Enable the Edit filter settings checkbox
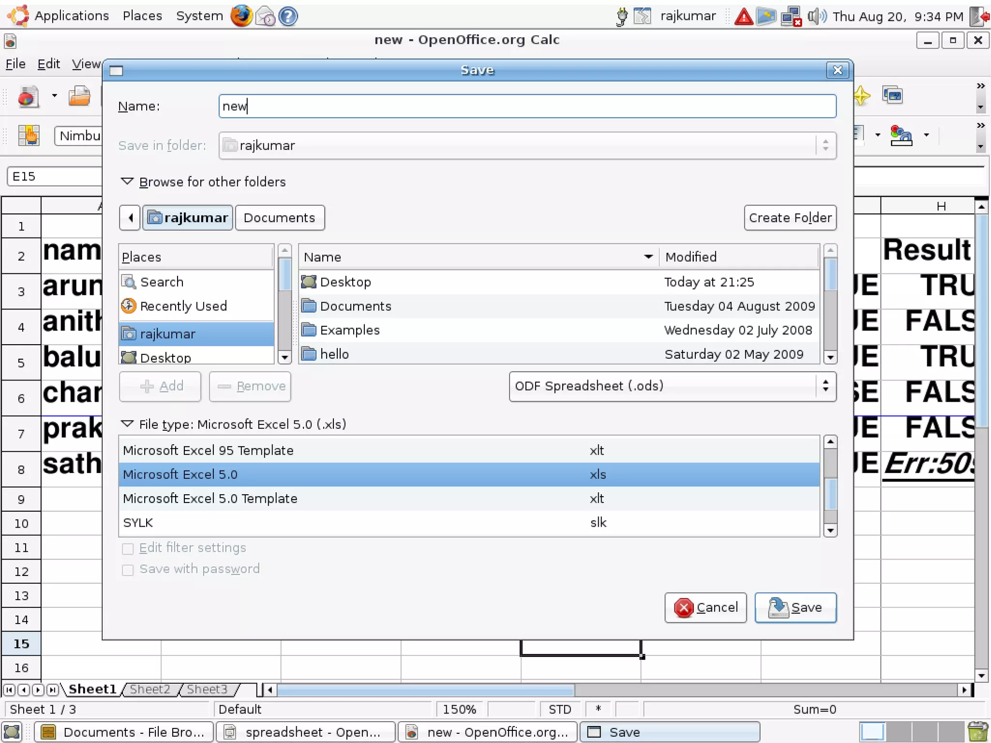The width and height of the screenshot is (991, 743). point(128,548)
